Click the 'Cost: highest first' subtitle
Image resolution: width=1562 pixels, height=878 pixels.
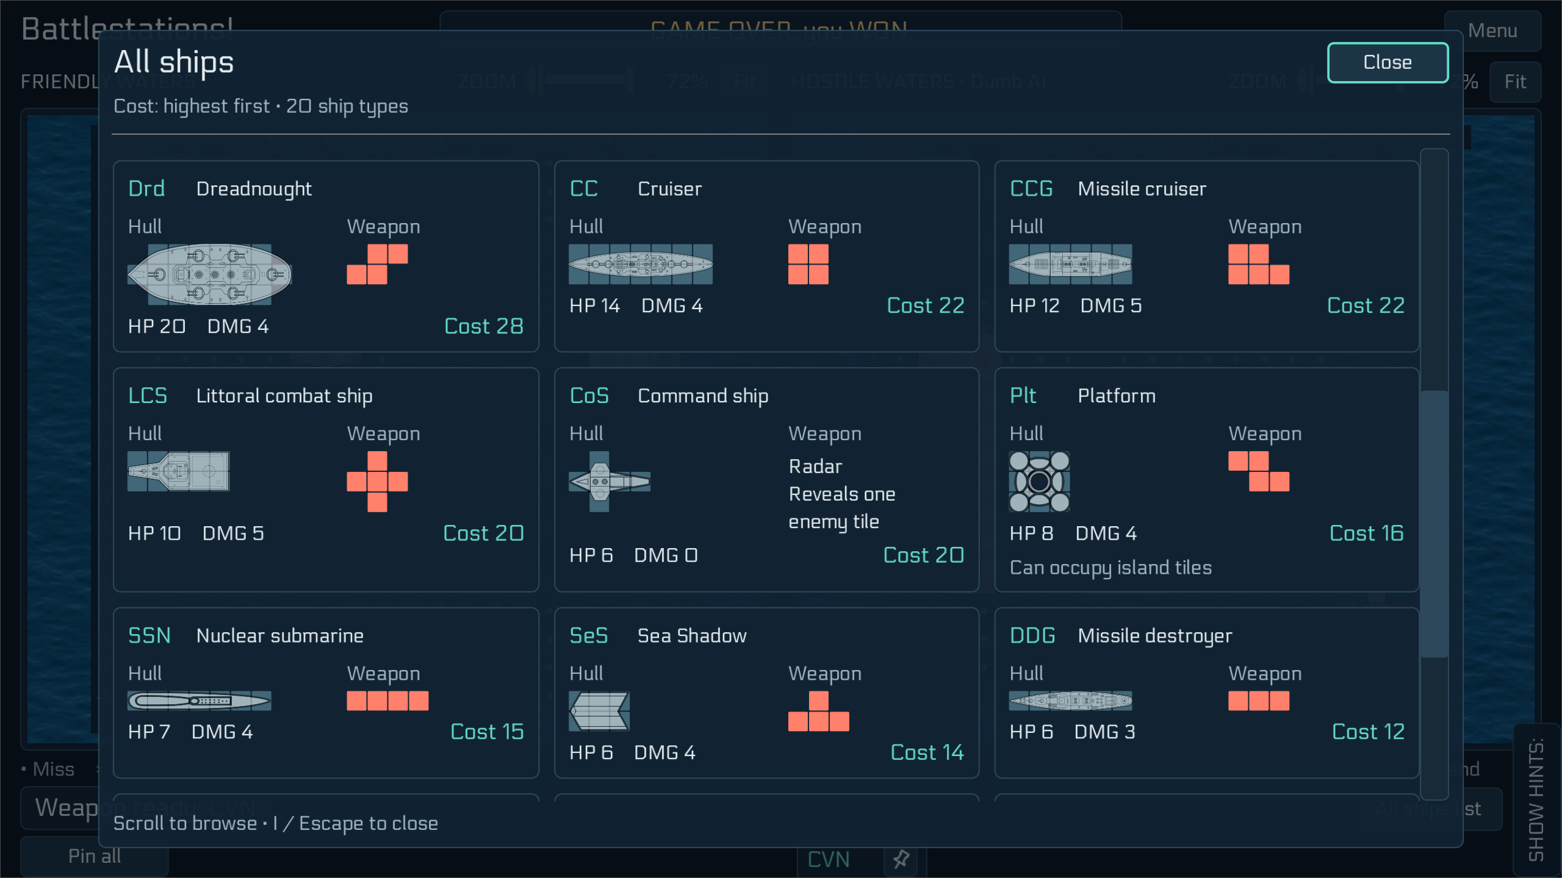[261, 106]
